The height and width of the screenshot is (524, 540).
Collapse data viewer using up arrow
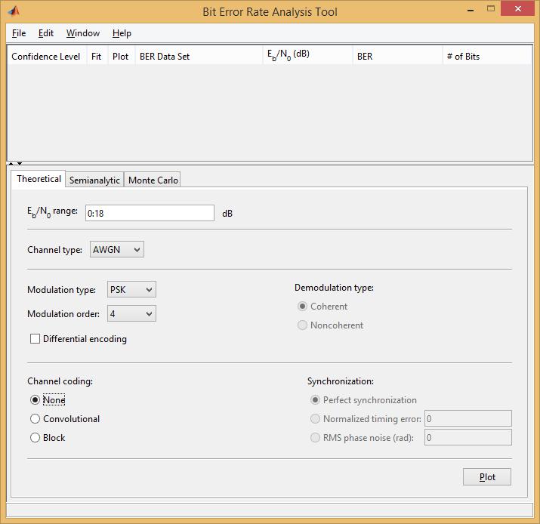tap(11, 163)
